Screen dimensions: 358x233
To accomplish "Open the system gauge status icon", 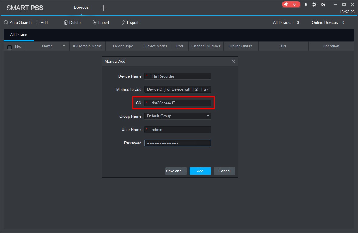I will tap(323, 5).
